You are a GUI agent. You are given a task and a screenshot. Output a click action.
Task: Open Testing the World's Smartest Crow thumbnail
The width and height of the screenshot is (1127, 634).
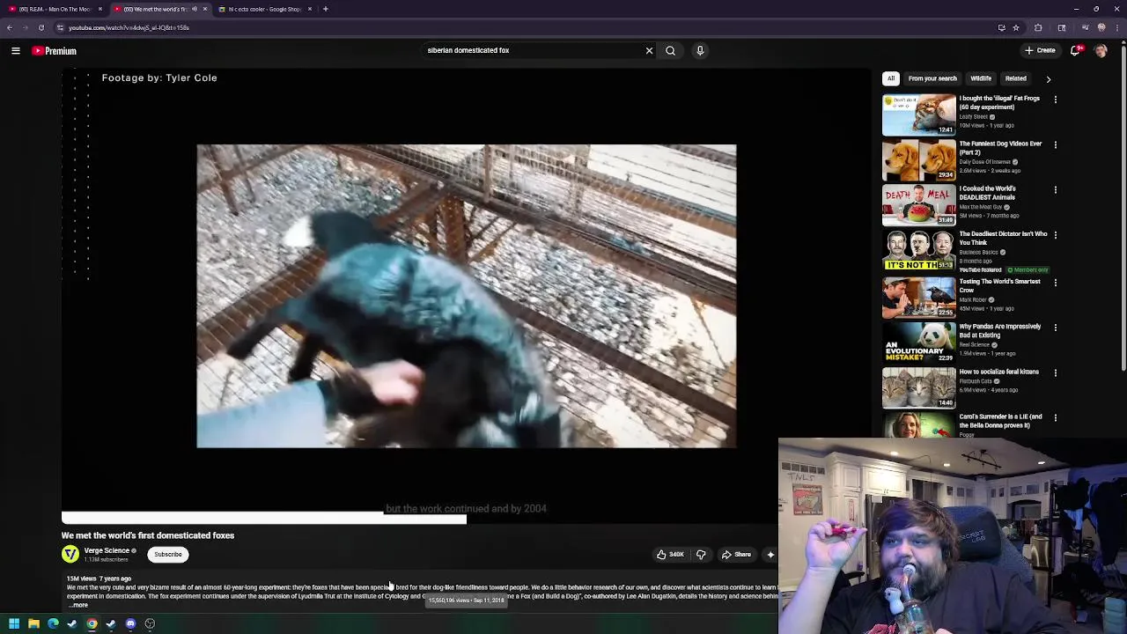coord(918,298)
